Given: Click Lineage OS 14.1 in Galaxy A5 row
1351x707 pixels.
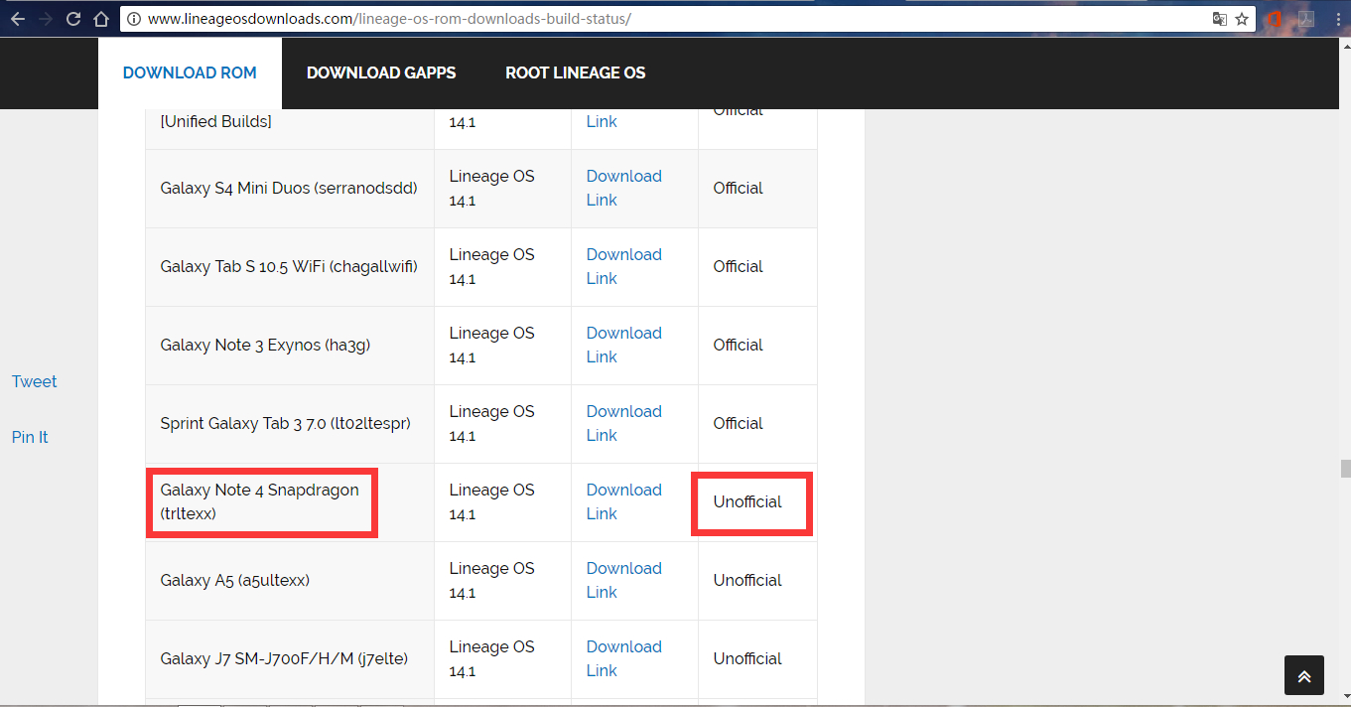Looking at the screenshot, I should click(491, 580).
